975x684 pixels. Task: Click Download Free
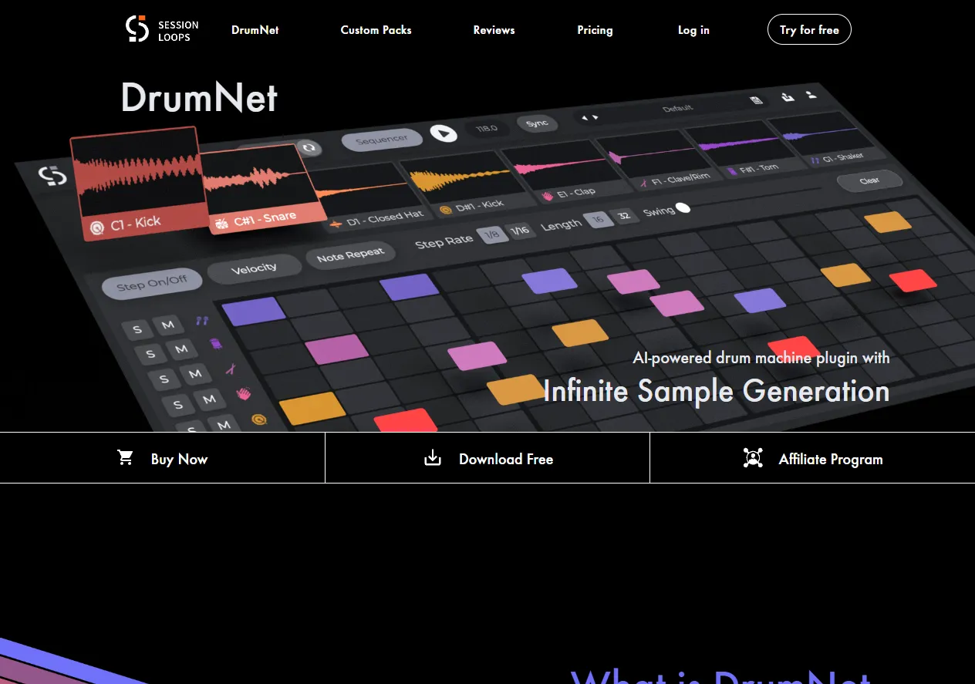coord(487,458)
